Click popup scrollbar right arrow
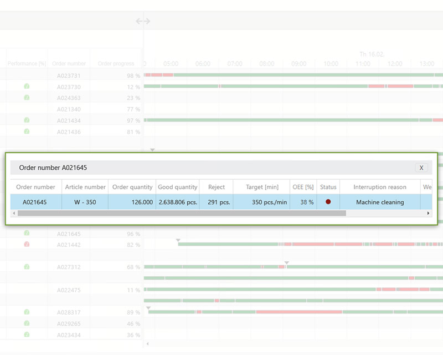The image size is (443, 355). 429,213
